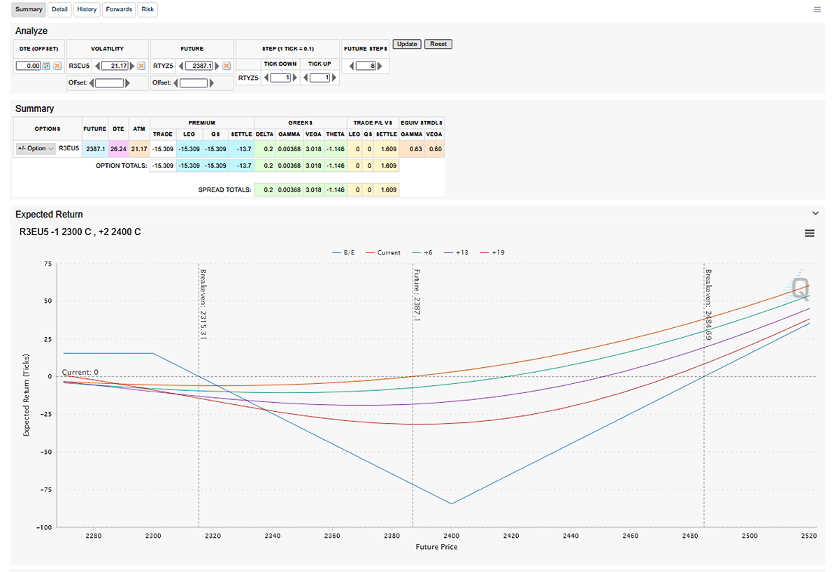The height and width of the screenshot is (572, 839).
Task: Open the +/- Option dropdown
Action: (x=35, y=149)
